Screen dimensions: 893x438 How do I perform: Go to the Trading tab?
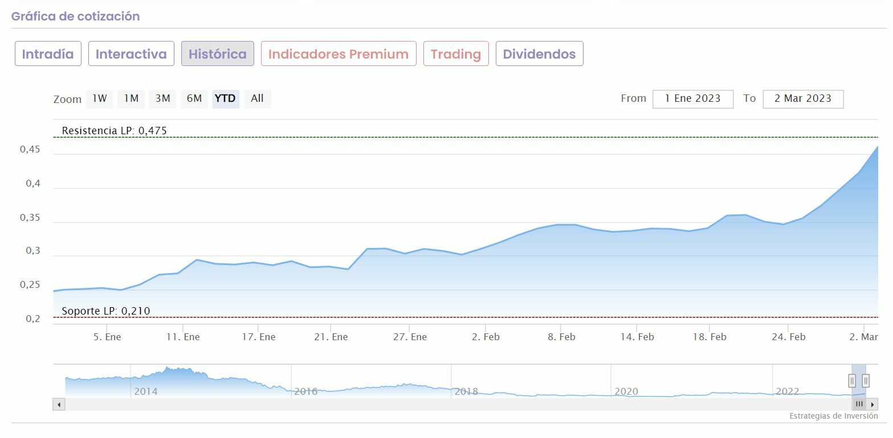(x=456, y=54)
